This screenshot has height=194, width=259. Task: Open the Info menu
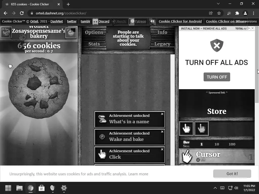pyautogui.click(x=162, y=32)
